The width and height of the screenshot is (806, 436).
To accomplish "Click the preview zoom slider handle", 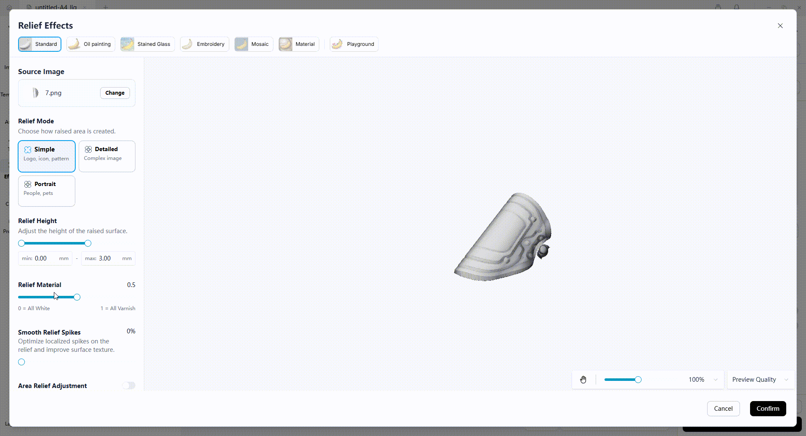I will [638, 380].
